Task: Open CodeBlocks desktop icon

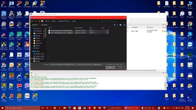Action: [x=43, y=4]
